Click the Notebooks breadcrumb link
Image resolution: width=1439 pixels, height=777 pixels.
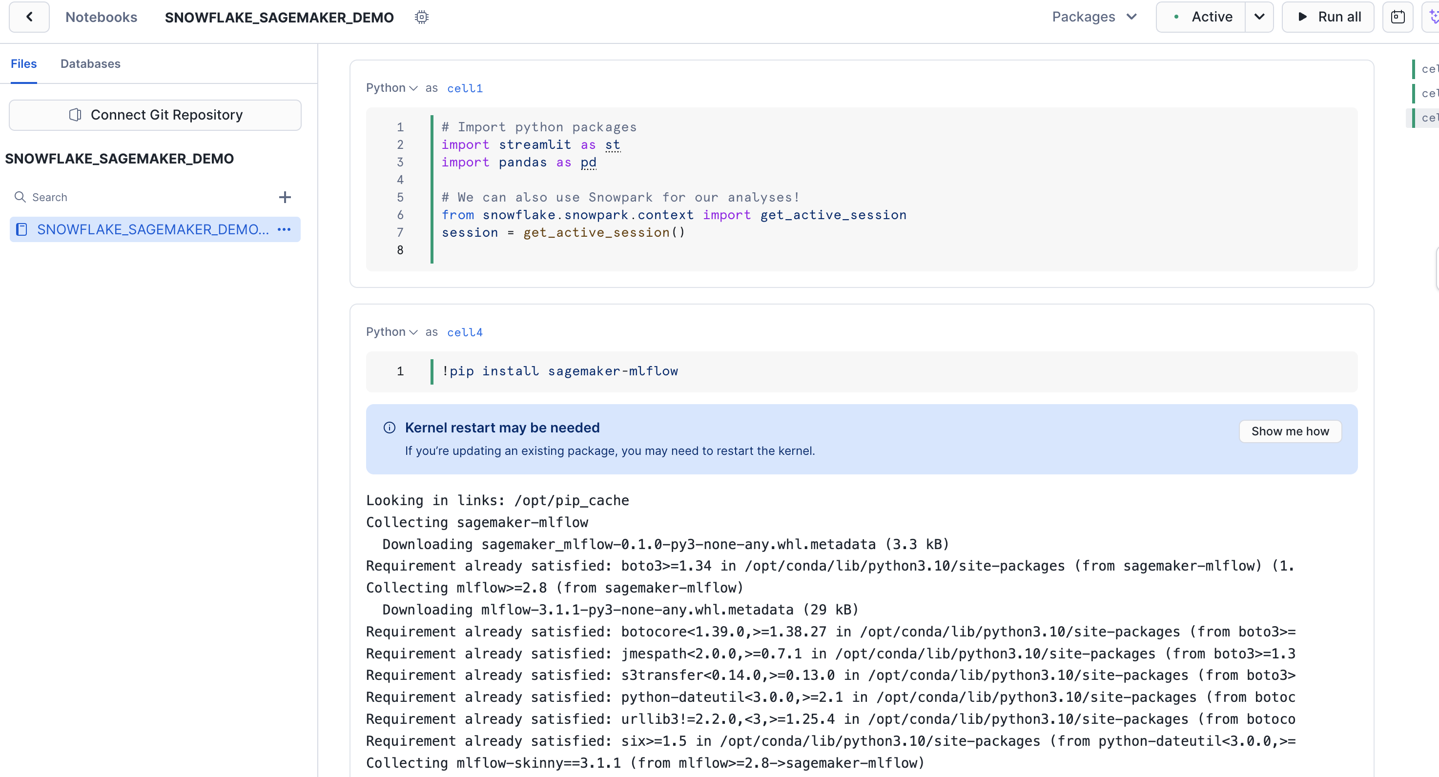(101, 17)
